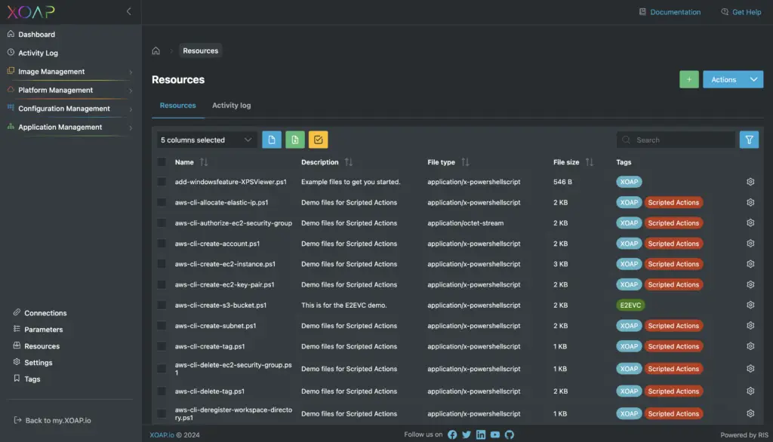Sort by Description column arrows

[349, 162]
